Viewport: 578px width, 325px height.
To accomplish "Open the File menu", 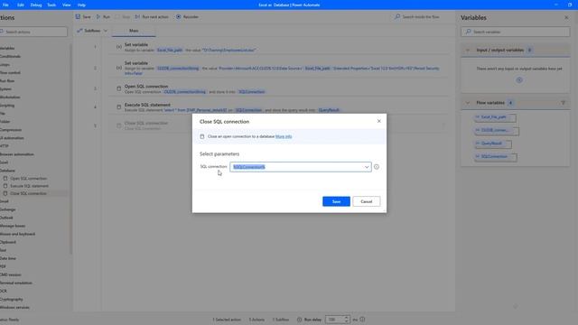I will [x=5, y=5].
